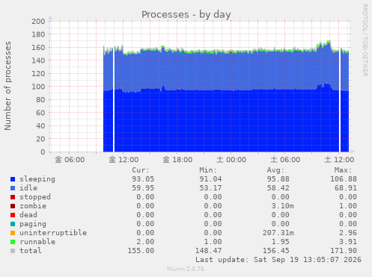Viewport: 372px width, 277px height.
Task: Click the y-axis tick label 0
Action: click(43, 152)
